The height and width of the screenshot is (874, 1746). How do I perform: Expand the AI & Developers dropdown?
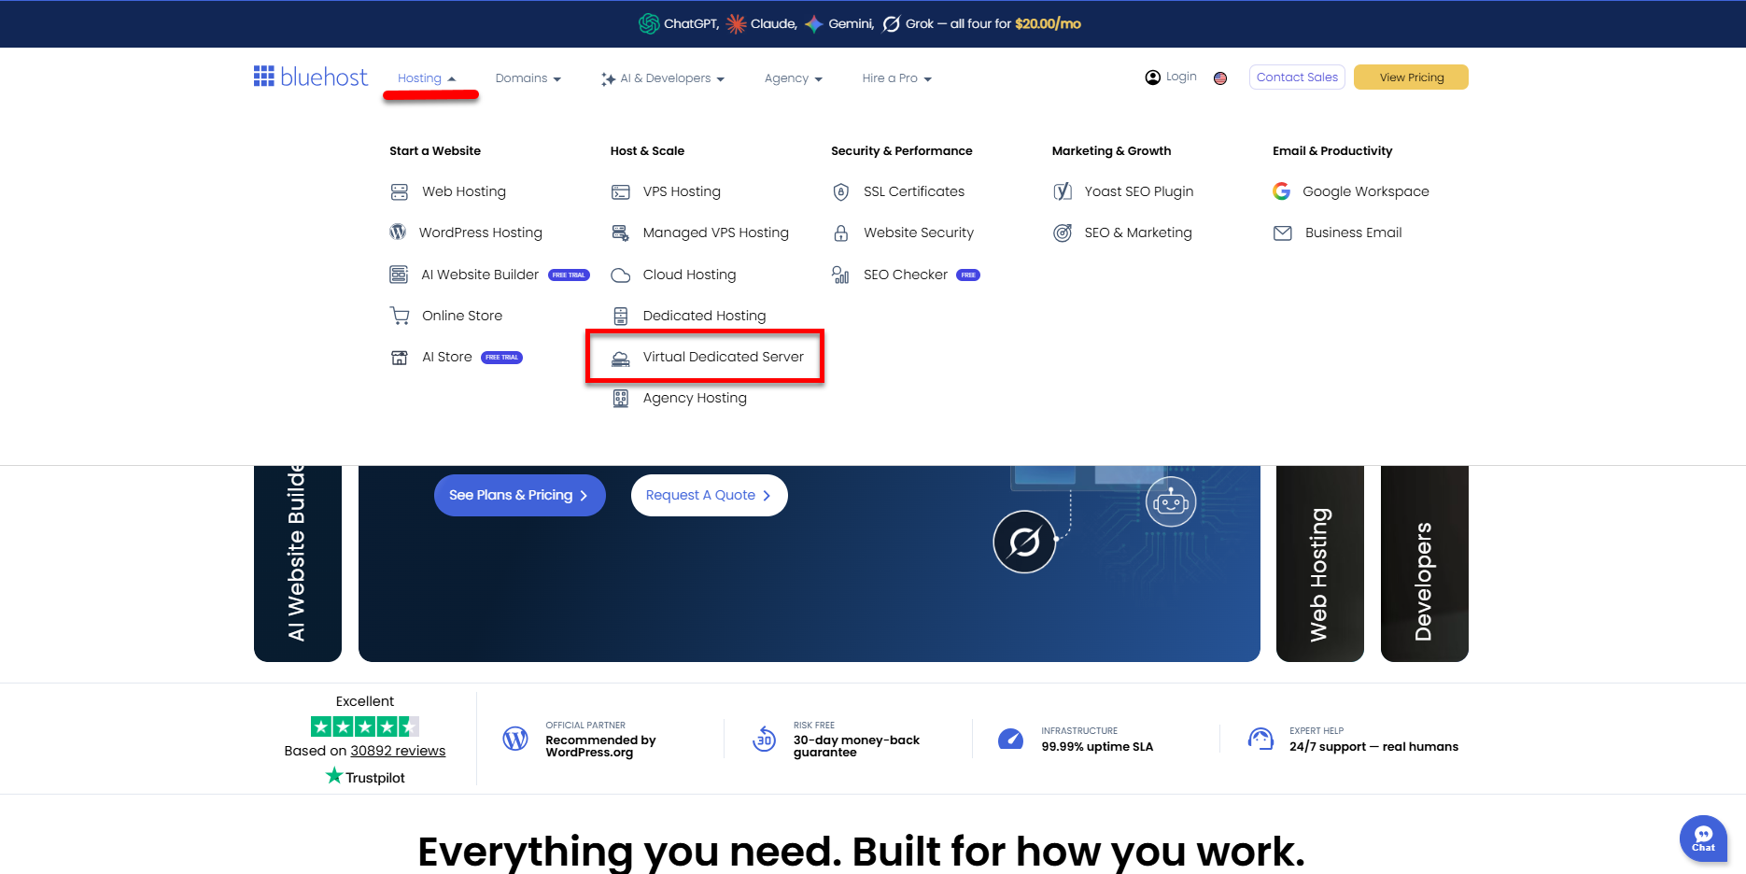(663, 78)
